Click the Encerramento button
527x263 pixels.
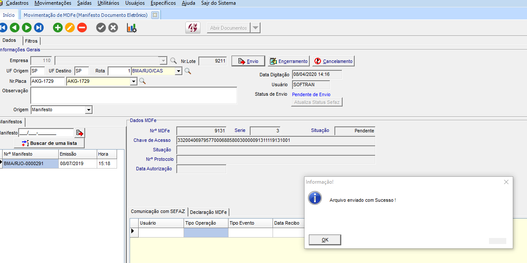point(289,61)
